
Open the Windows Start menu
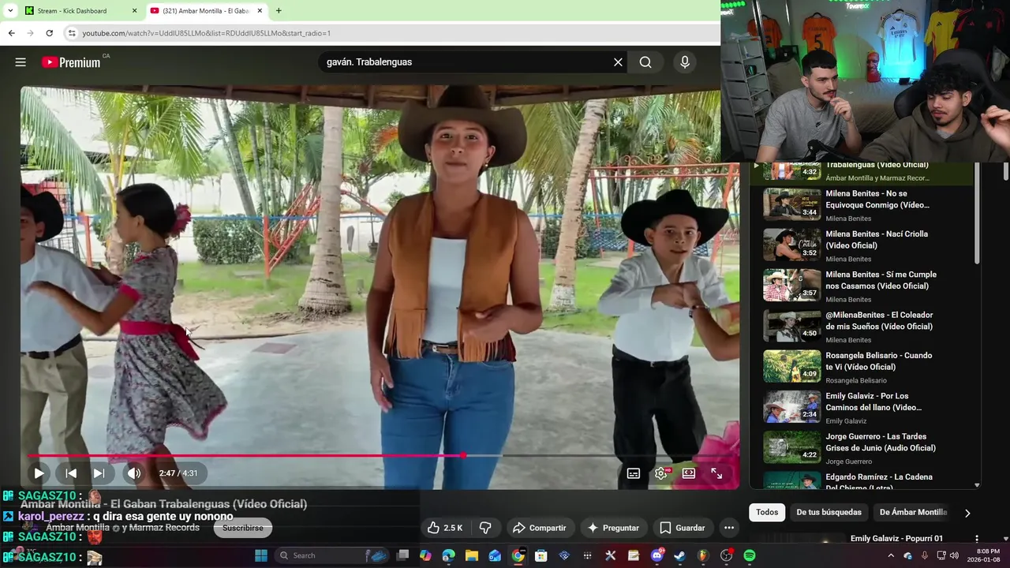(x=261, y=555)
